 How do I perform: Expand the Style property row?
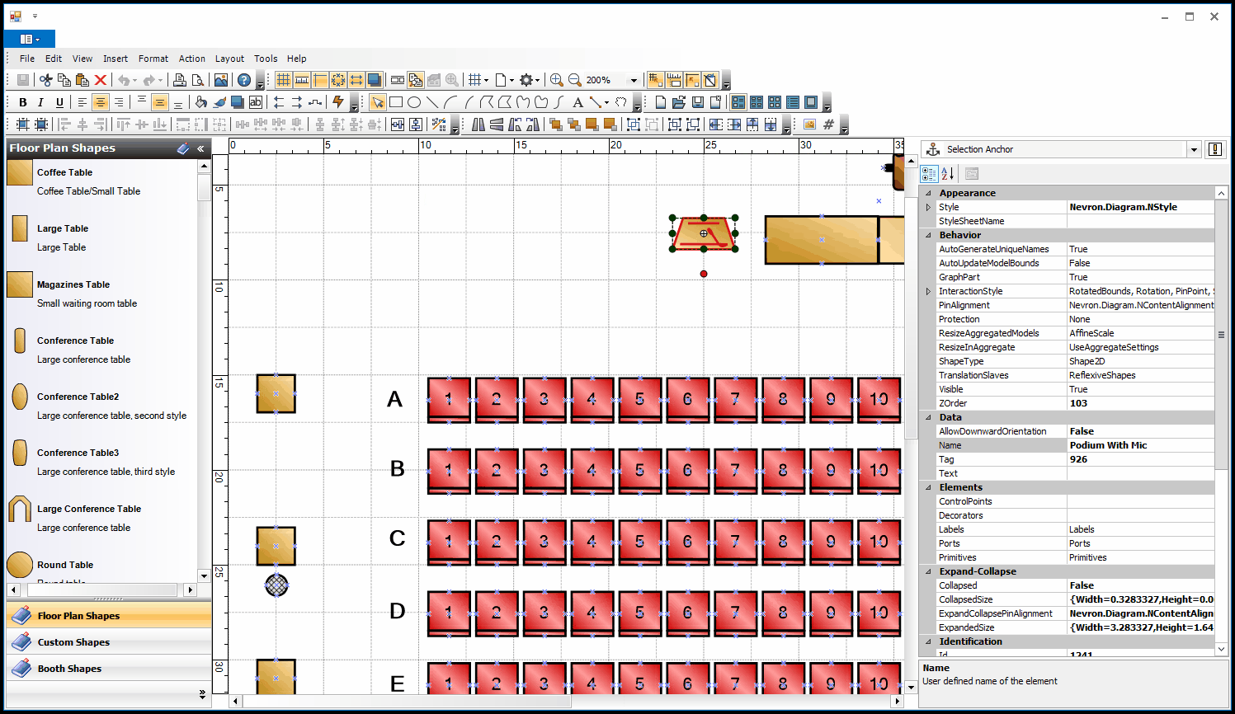click(x=928, y=207)
